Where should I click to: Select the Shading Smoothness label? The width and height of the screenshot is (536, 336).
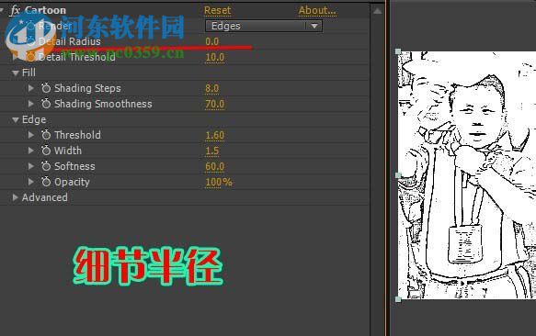103,104
